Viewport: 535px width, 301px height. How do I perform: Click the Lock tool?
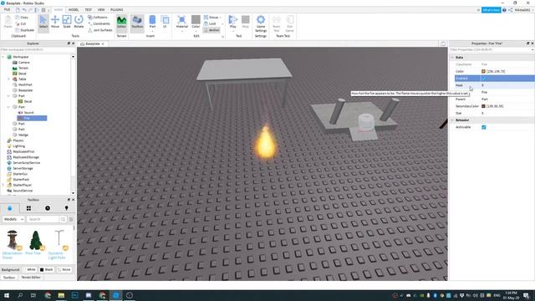click(210, 23)
